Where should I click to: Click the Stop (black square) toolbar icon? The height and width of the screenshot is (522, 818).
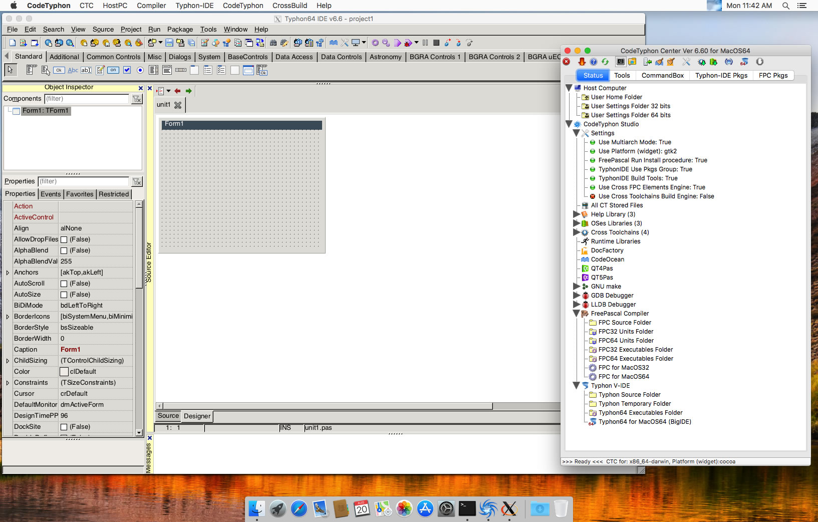pos(436,43)
